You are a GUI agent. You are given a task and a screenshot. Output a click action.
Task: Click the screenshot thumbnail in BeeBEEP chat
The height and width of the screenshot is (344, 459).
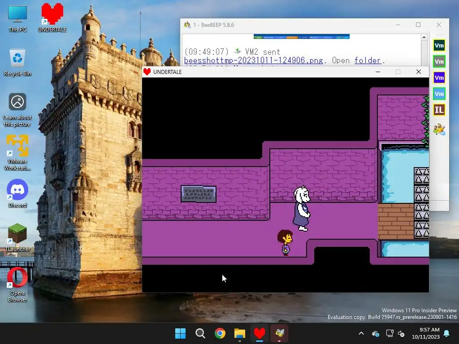pos(302,37)
